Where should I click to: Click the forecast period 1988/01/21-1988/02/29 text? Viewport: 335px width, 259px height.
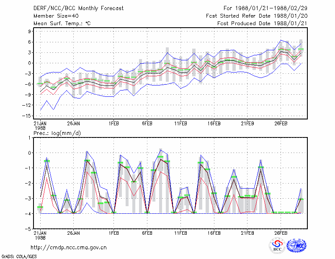pyautogui.click(x=265, y=8)
